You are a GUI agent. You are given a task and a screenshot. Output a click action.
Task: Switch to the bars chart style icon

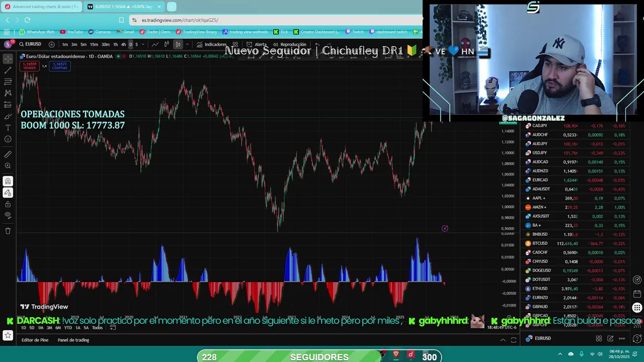(167, 44)
